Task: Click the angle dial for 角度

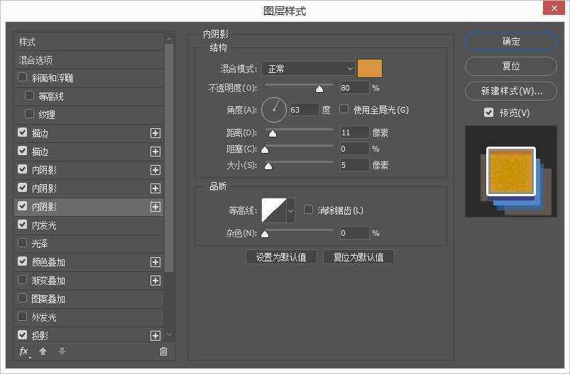Action: (x=274, y=110)
